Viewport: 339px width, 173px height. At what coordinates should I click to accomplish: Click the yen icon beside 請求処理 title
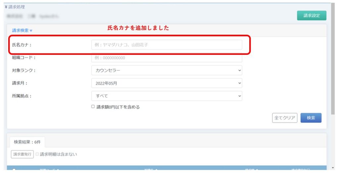6,7
